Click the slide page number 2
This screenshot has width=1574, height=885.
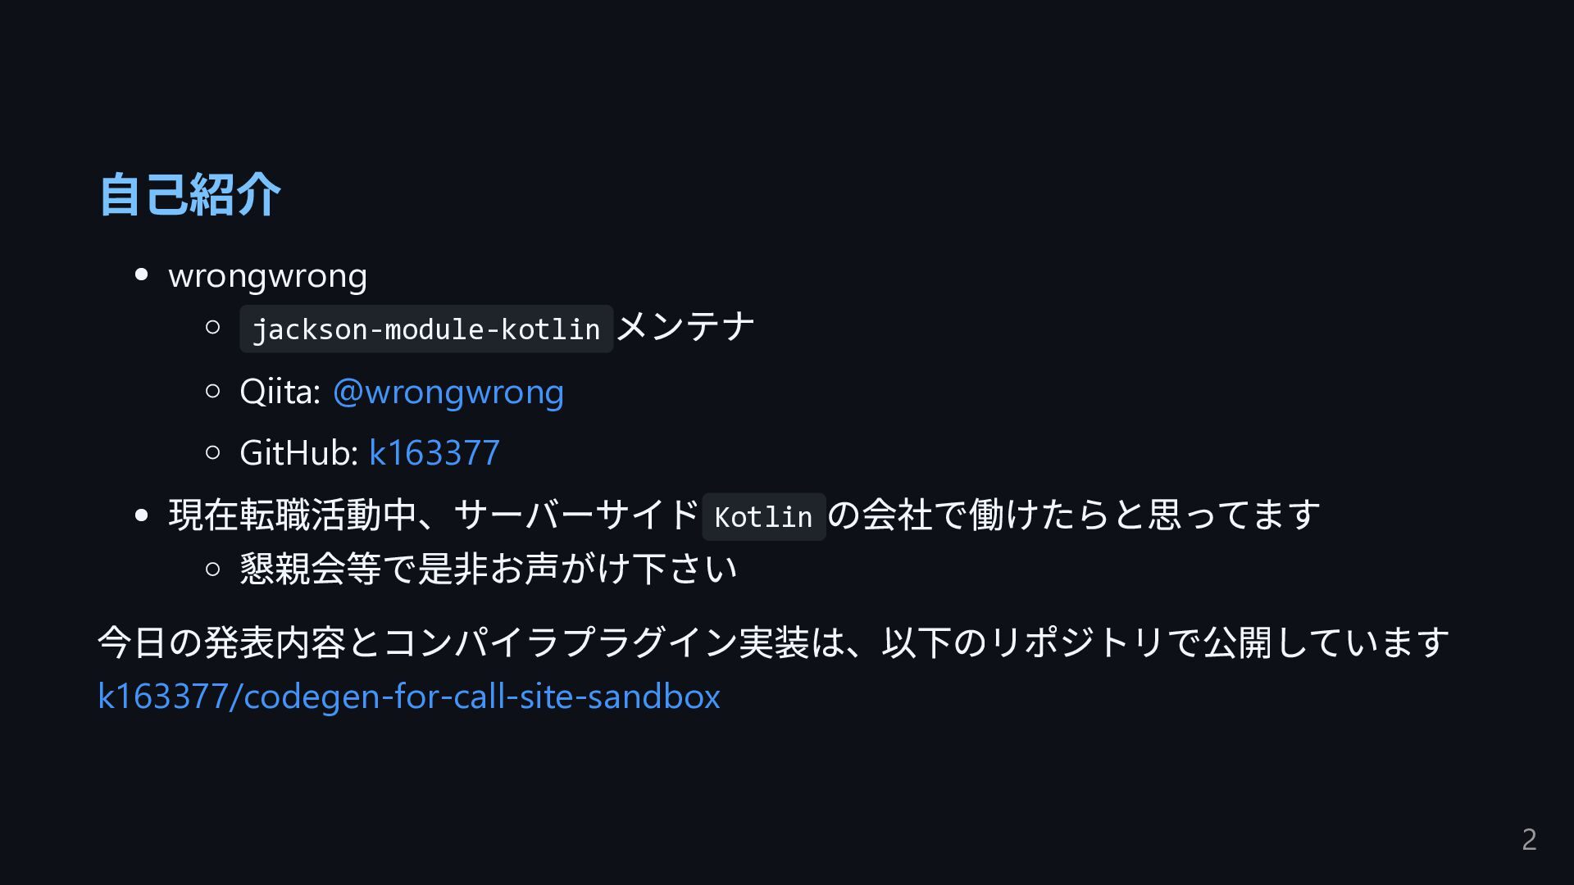pos(1528,839)
